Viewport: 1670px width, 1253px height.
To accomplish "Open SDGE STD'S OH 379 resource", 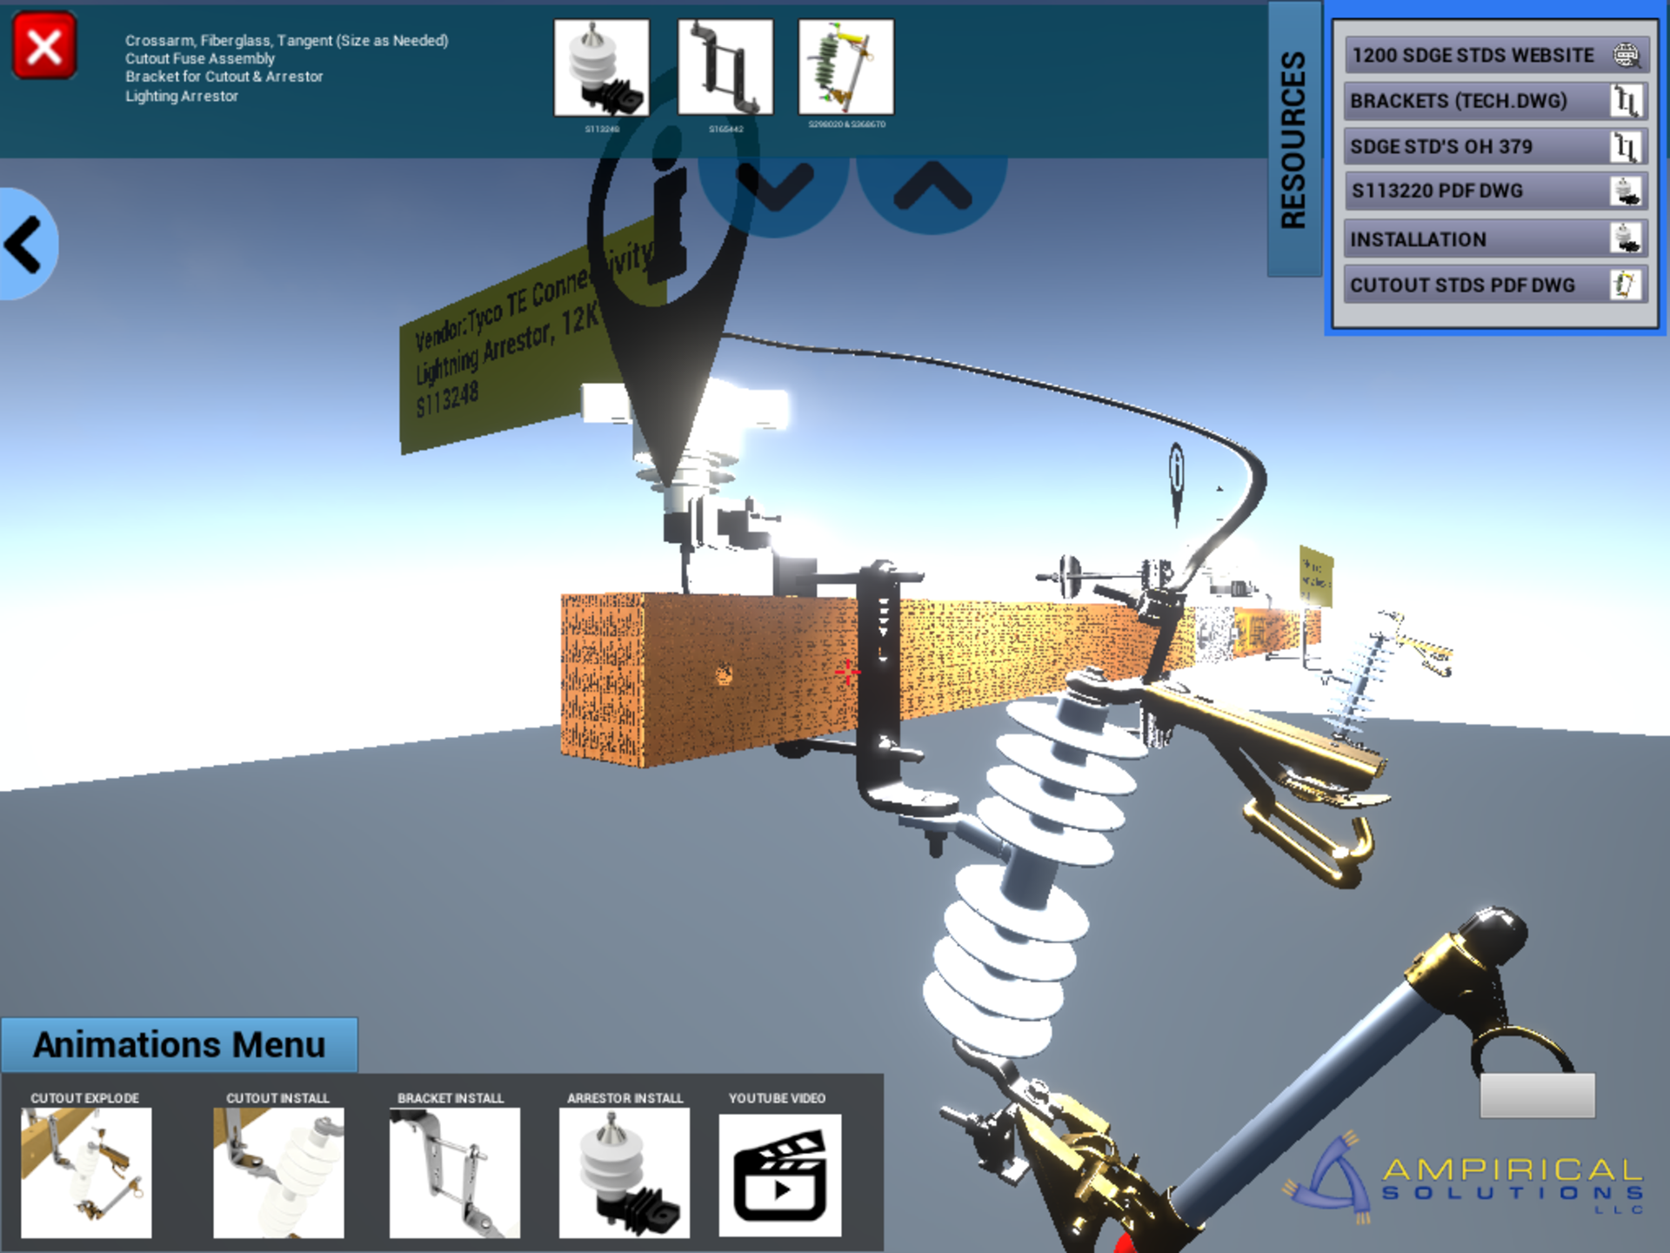I will coord(1495,146).
